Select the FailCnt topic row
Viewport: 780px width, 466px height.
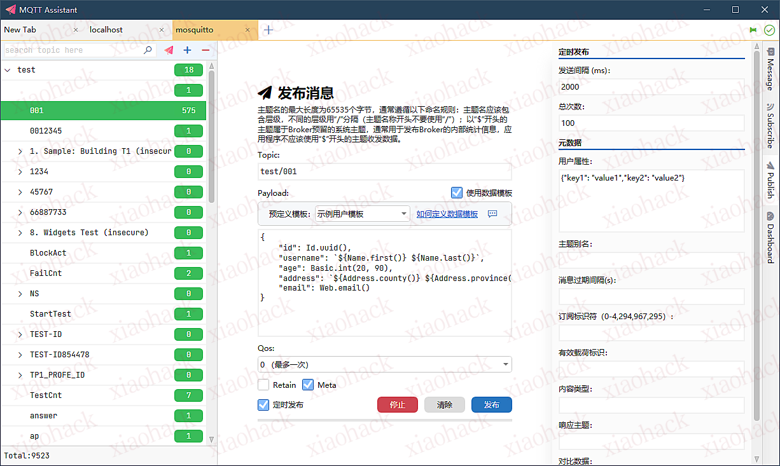point(103,273)
